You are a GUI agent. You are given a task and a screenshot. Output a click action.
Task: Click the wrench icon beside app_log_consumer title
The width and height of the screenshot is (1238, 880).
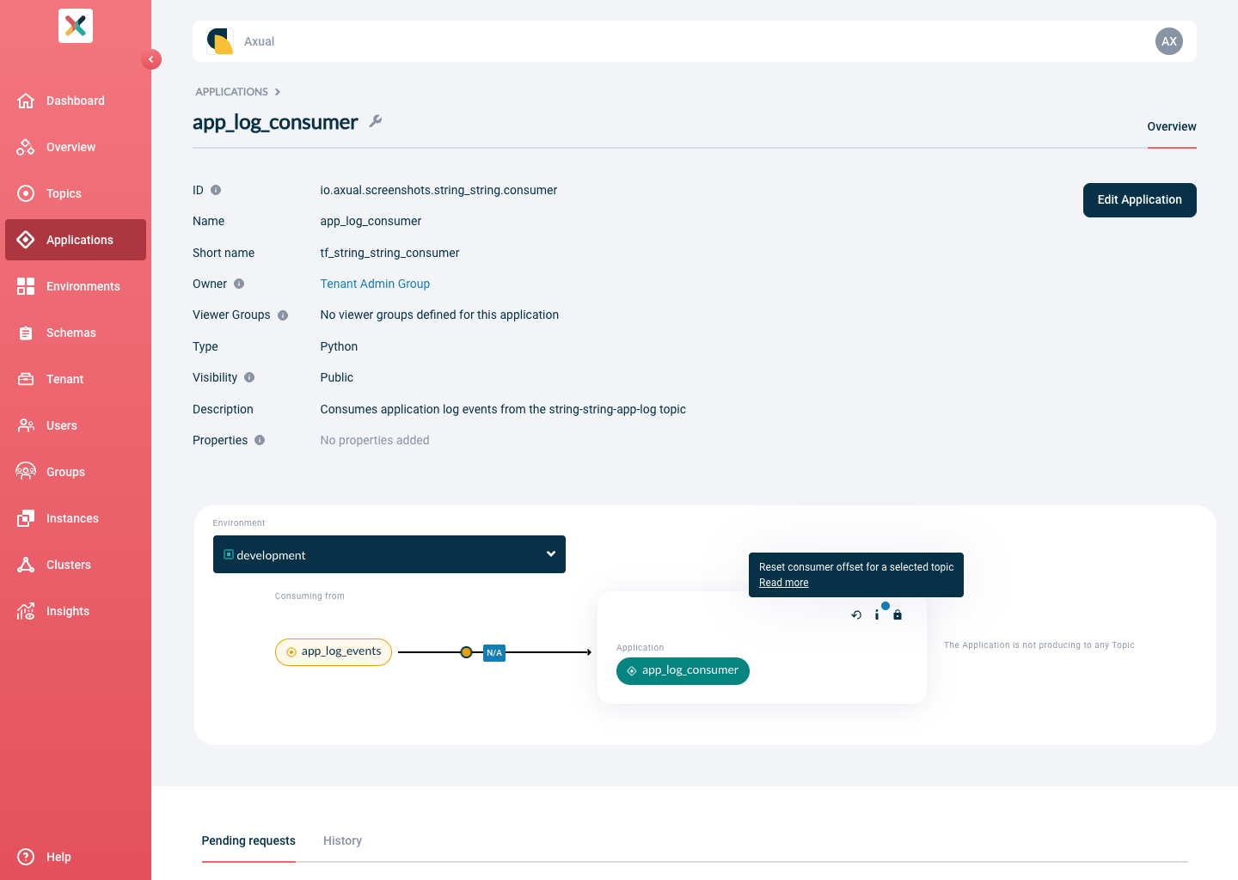[376, 121]
